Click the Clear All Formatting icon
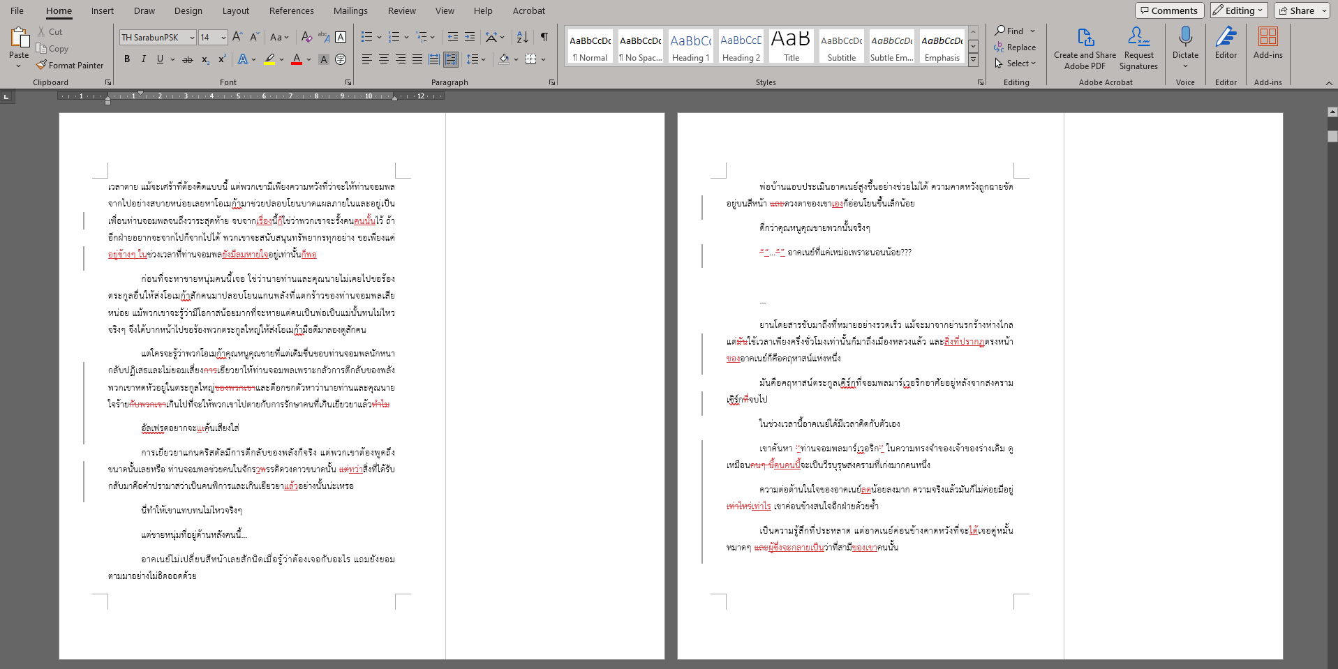The width and height of the screenshot is (1338, 669). coord(306,37)
